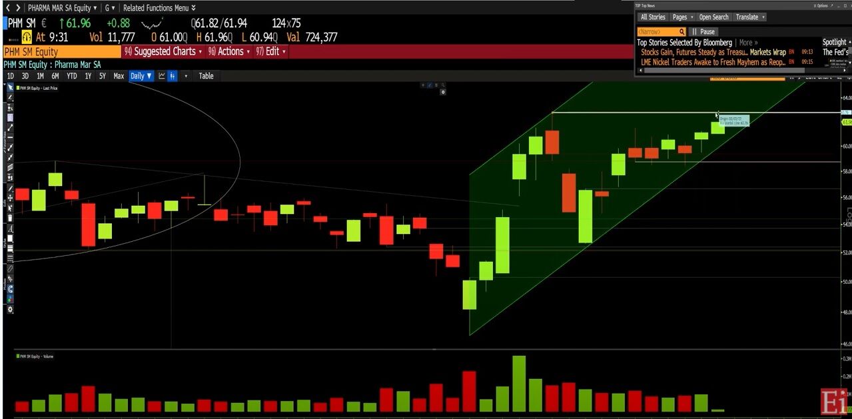Open the G function dropdown
The width and height of the screenshot is (852, 419).
pos(110,8)
